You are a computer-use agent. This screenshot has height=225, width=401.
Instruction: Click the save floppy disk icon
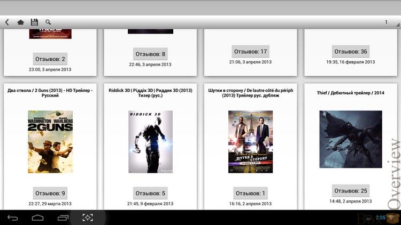coord(34,22)
